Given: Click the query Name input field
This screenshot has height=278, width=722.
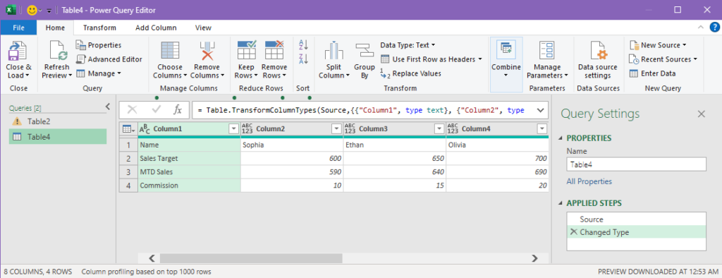Looking at the screenshot, I should point(636,164).
